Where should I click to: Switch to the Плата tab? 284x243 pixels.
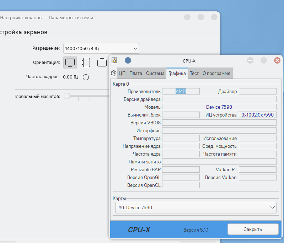click(x=136, y=73)
